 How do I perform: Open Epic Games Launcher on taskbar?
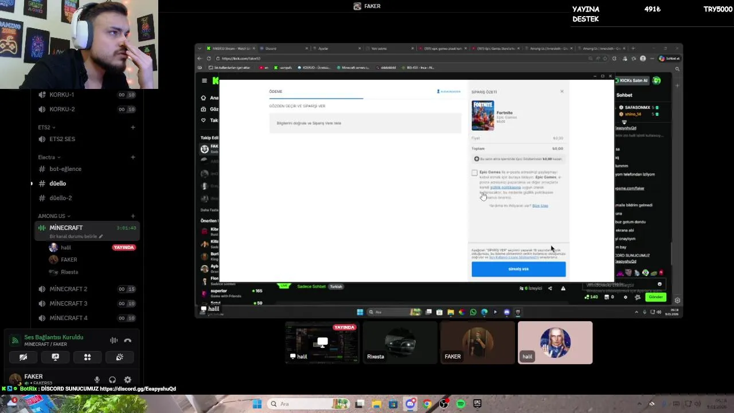(x=477, y=404)
